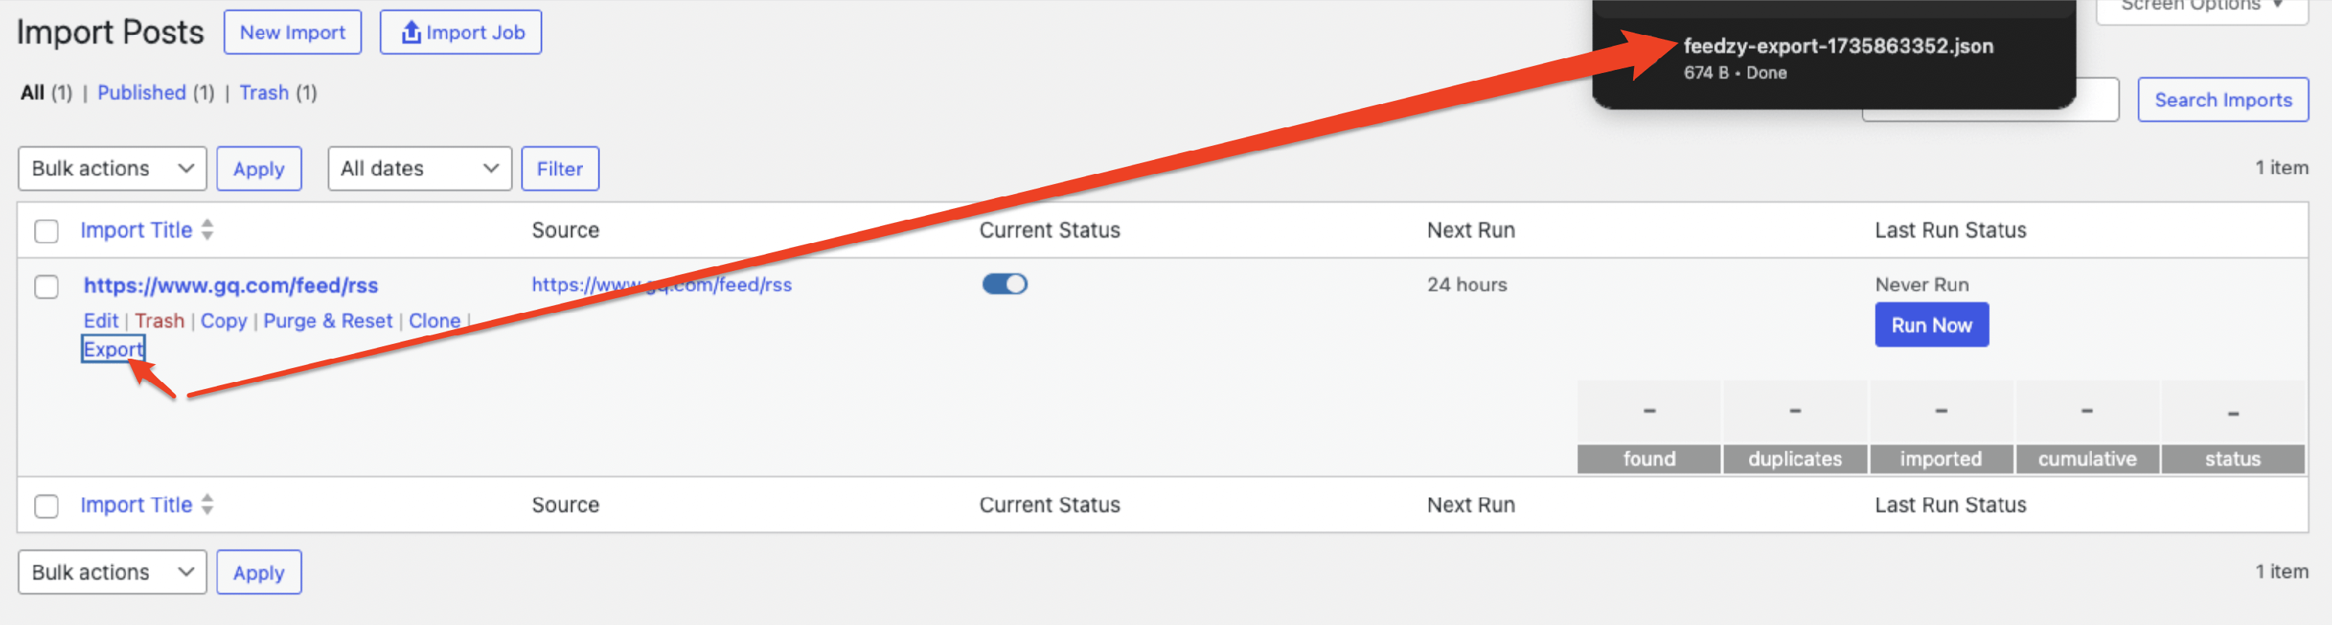Viewport: 2332px width, 625px height.
Task: Open the downloaded feedzy-export JSON file
Action: (x=1838, y=47)
